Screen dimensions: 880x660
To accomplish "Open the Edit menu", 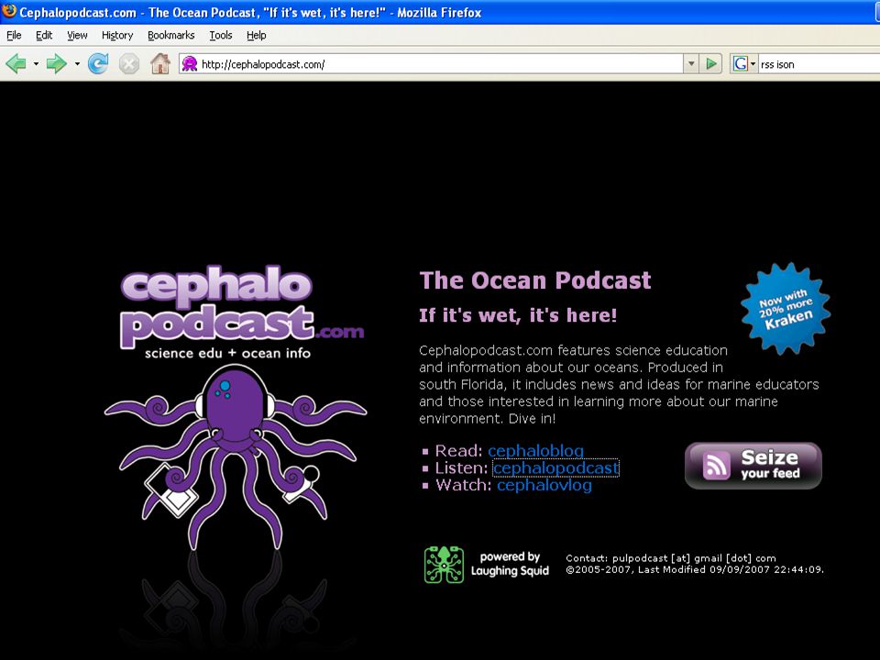I will 44,36.
